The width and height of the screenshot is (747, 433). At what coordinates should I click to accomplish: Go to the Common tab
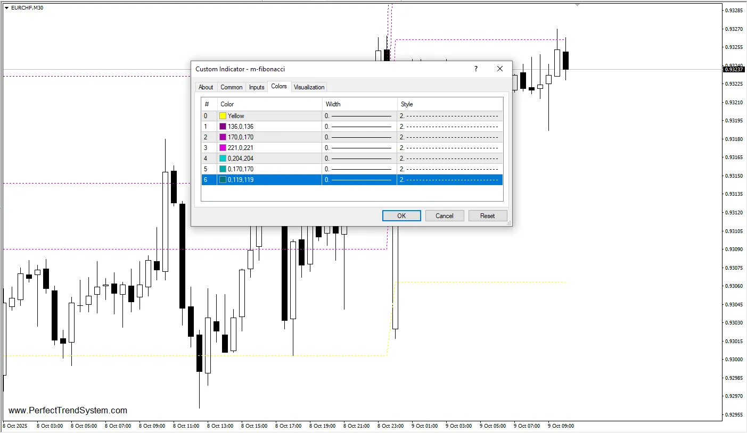[231, 87]
